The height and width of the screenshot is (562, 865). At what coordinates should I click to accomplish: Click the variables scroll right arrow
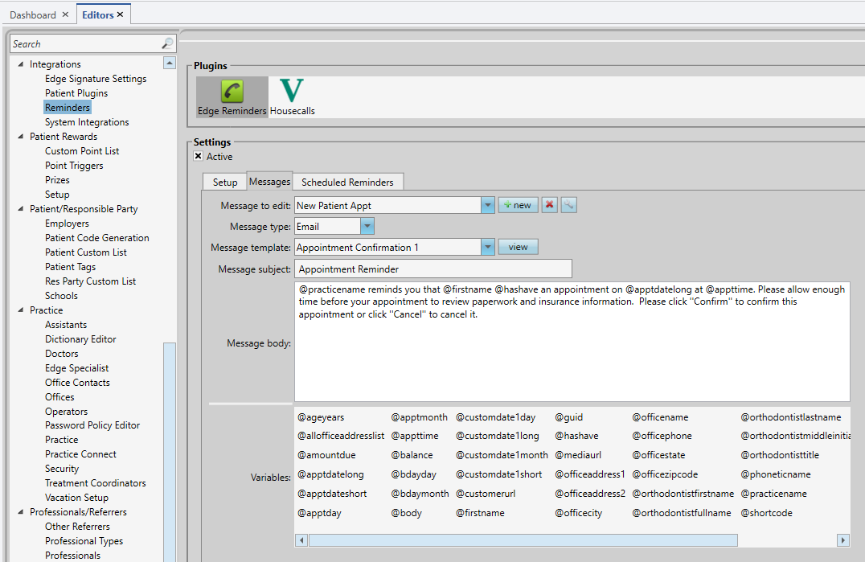(x=843, y=540)
